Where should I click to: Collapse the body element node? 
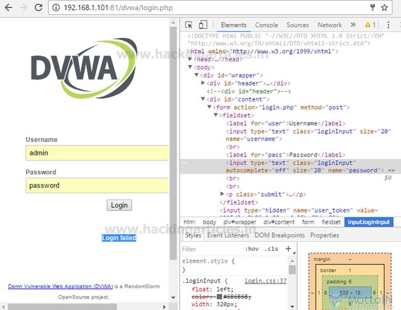(190, 67)
